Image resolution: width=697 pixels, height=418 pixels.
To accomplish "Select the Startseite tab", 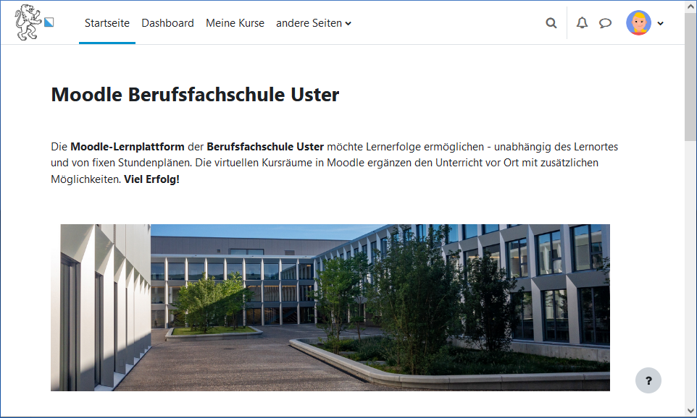I will (x=107, y=23).
